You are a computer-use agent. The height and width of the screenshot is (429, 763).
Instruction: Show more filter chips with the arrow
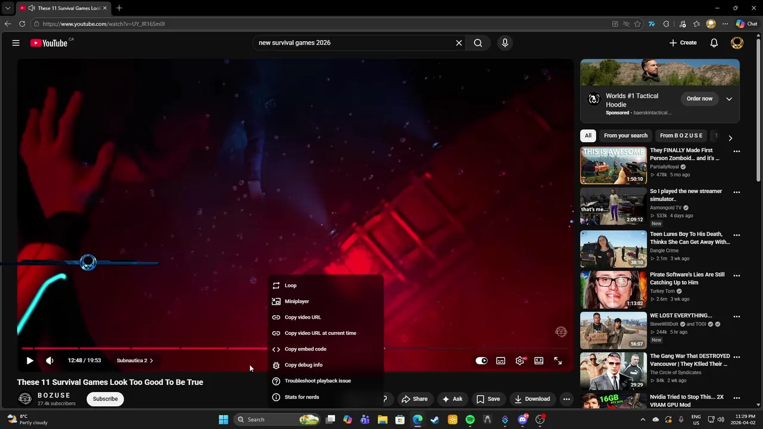(x=730, y=138)
